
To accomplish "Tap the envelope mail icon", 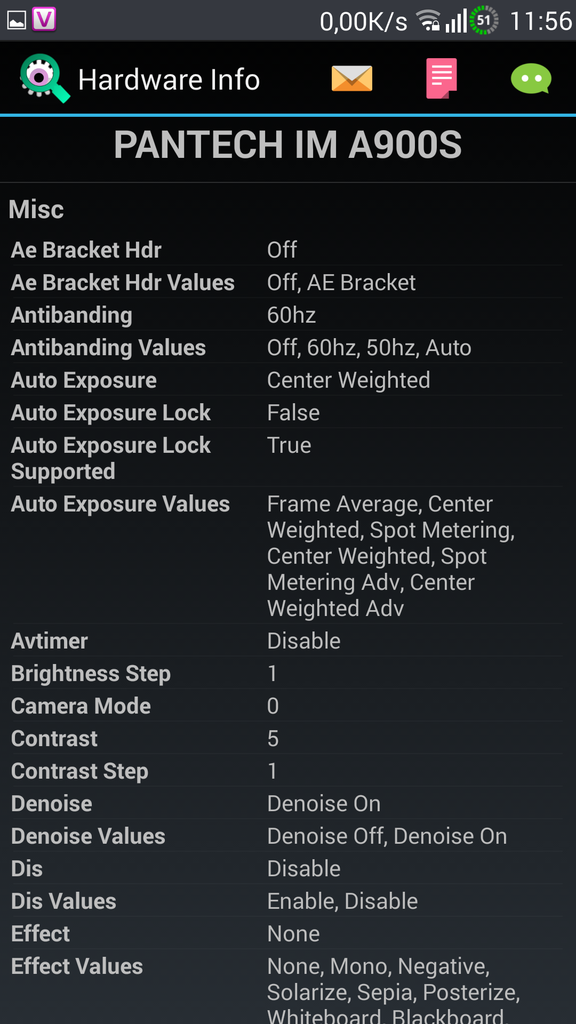I will tap(351, 79).
